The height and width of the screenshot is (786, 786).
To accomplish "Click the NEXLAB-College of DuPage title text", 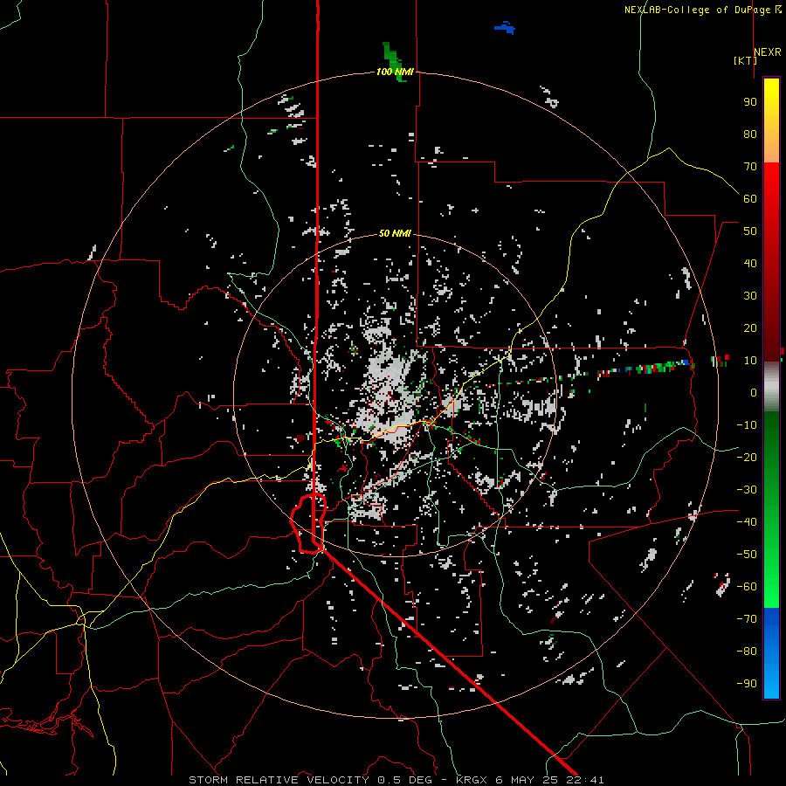I will tap(697, 10).
